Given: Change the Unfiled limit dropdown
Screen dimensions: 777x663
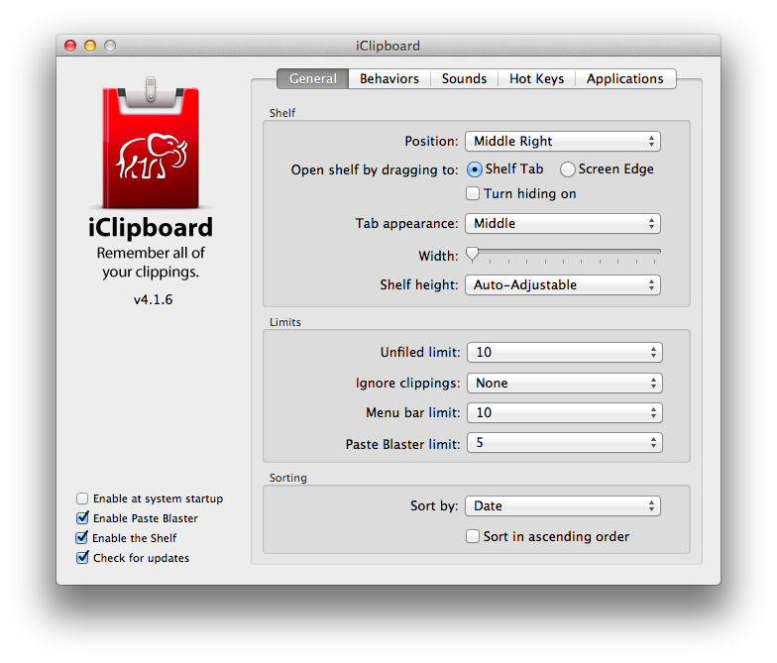Looking at the screenshot, I should 562,353.
